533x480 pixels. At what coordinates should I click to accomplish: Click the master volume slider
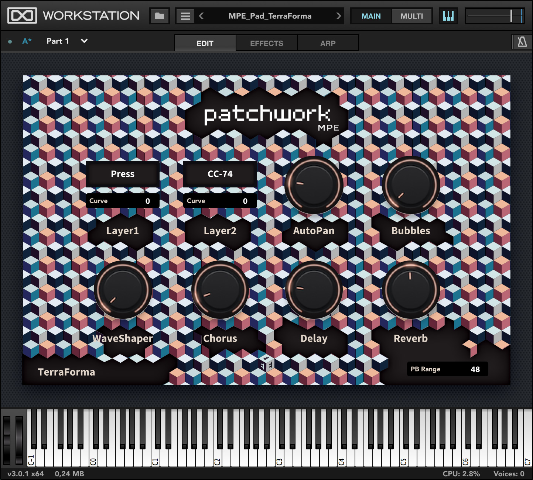pos(494,16)
